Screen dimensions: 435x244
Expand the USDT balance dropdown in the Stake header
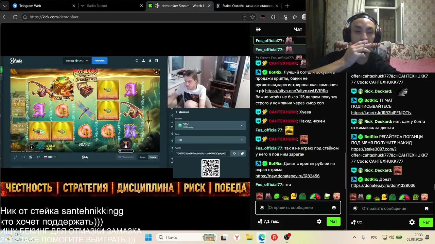[x=82, y=61]
